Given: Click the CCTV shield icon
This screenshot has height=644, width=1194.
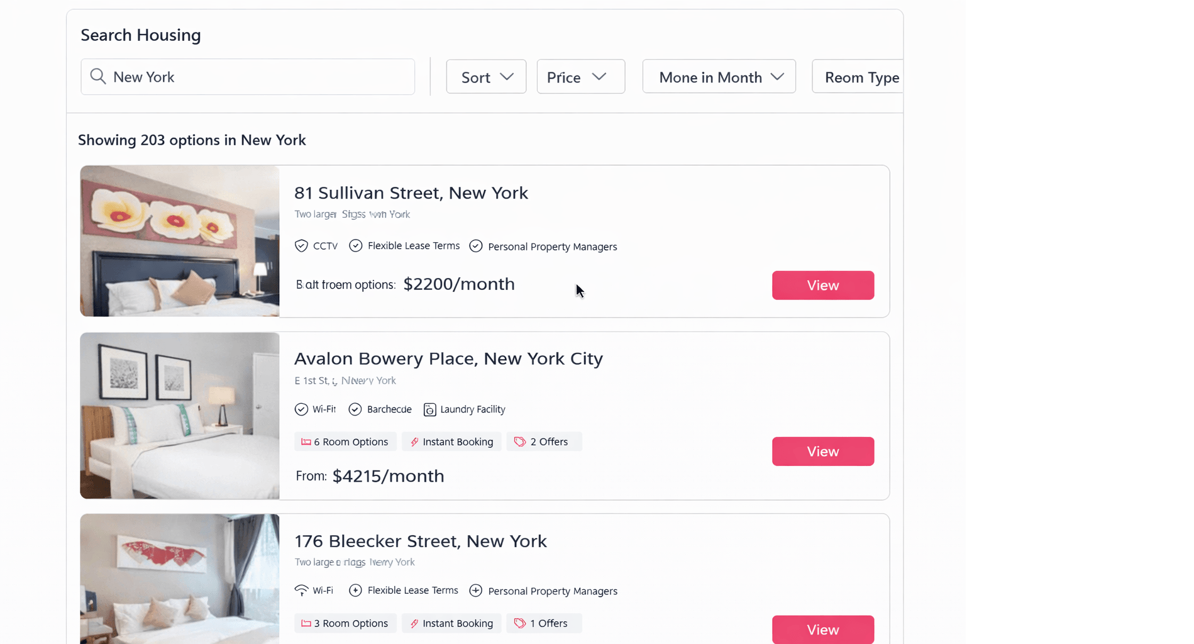Looking at the screenshot, I should 301,246.
